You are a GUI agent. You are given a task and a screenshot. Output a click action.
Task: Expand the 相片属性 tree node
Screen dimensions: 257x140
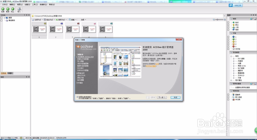(231, 80)
